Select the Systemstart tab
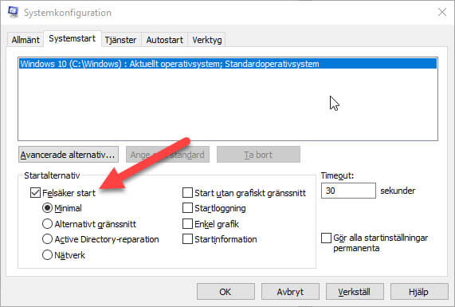The width and height of the screenshot is (455, 307). pos(73,38)
